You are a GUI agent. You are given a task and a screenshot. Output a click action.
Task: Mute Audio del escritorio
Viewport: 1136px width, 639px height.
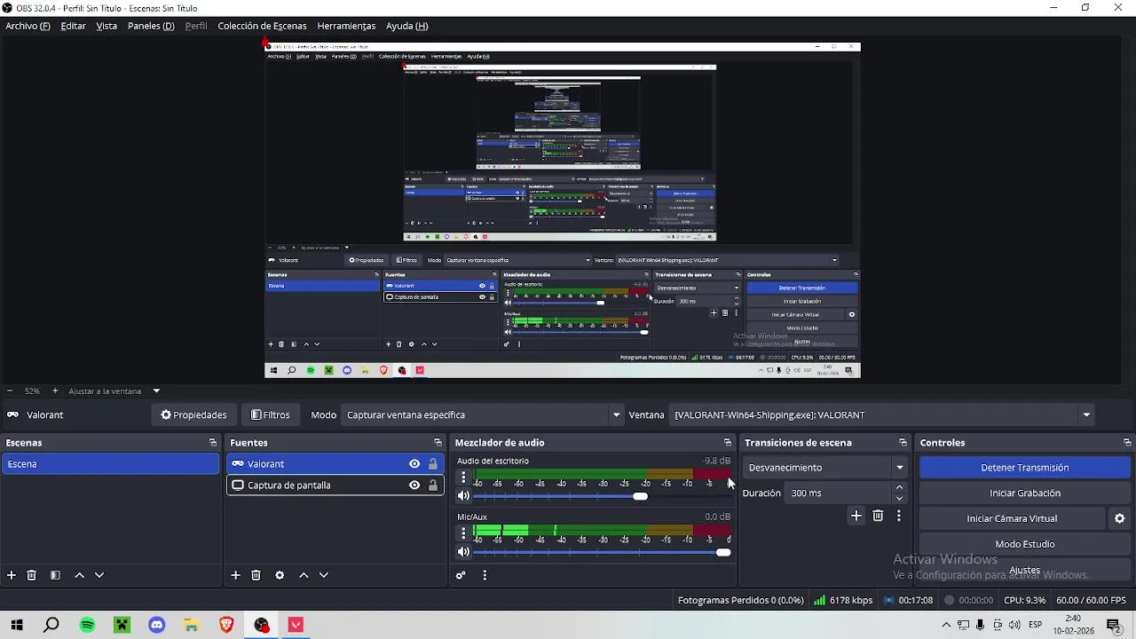coord(463,496)
